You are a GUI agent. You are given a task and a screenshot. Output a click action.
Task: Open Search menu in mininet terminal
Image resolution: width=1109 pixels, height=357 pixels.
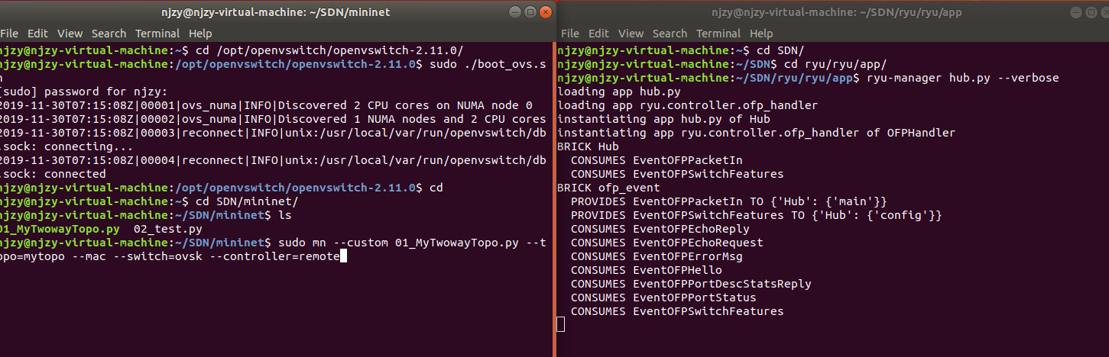[109, 34]
